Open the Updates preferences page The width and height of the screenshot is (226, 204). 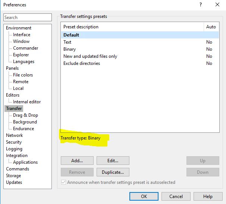click(x=14, y=182)
